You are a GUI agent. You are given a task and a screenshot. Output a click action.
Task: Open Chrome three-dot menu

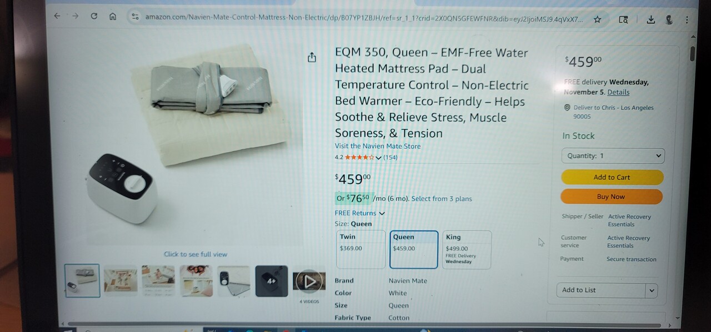coord(687,20)
